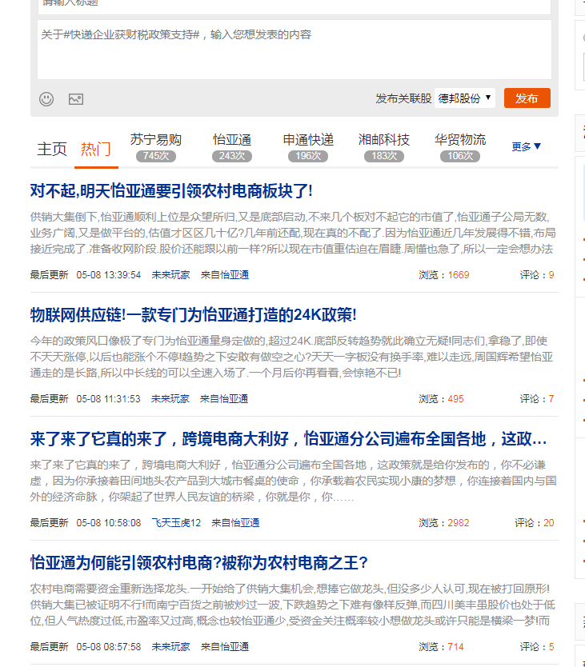This screenshot has width=585, height=667.
Task: Open post 怡亚通为何能引领农村电商?
Action: (198, 563)
